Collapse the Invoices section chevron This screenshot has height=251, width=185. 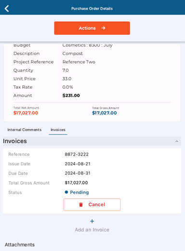pyautogui.click(x=177, y=141)
